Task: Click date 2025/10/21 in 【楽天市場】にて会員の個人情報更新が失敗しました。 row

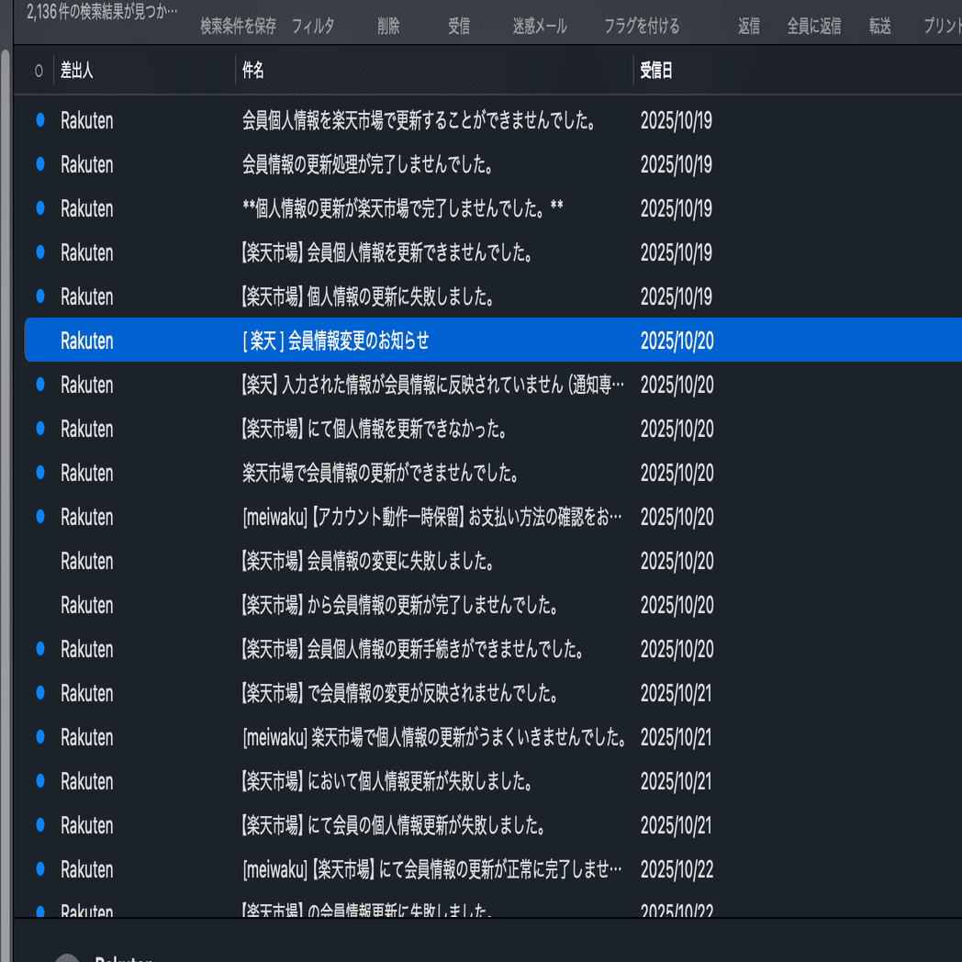Action: (x=677, y=826)
